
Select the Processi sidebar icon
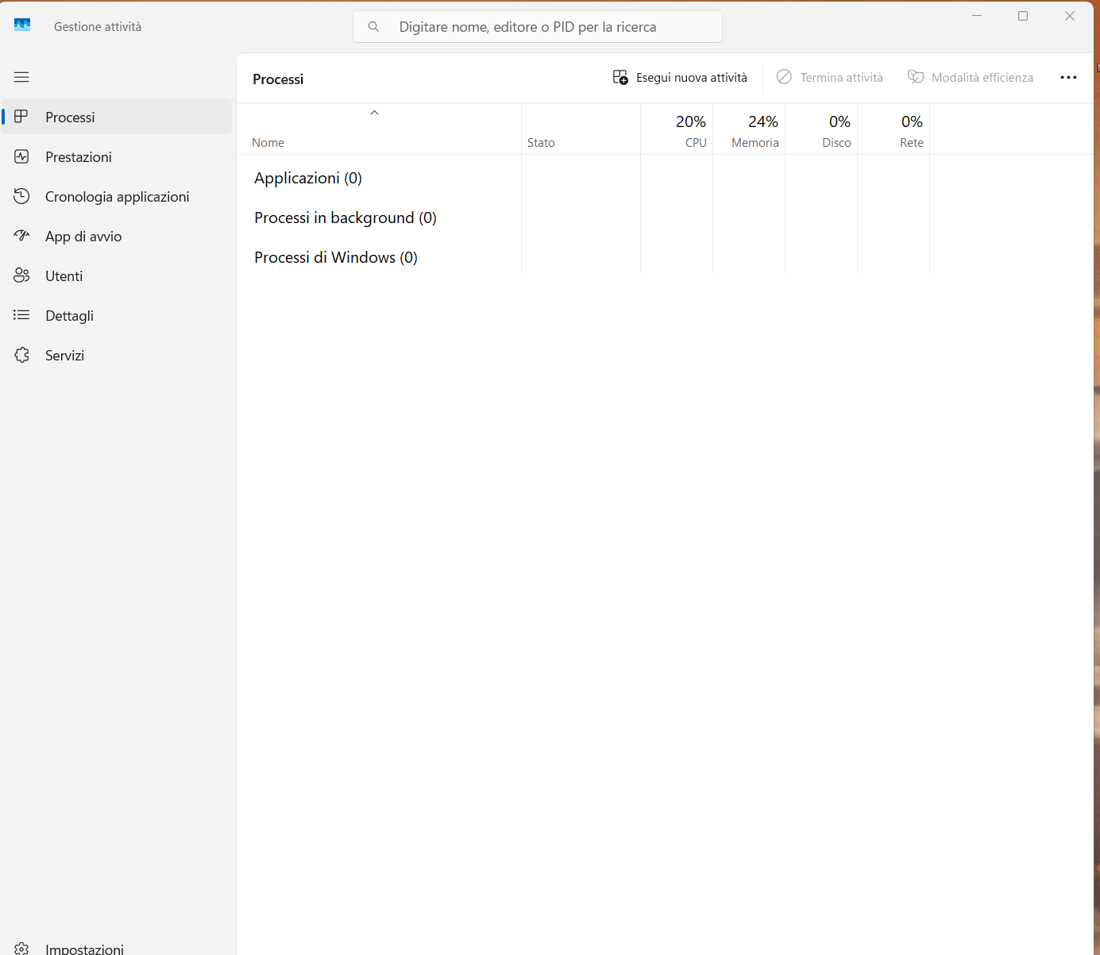[x=21, y=117]
